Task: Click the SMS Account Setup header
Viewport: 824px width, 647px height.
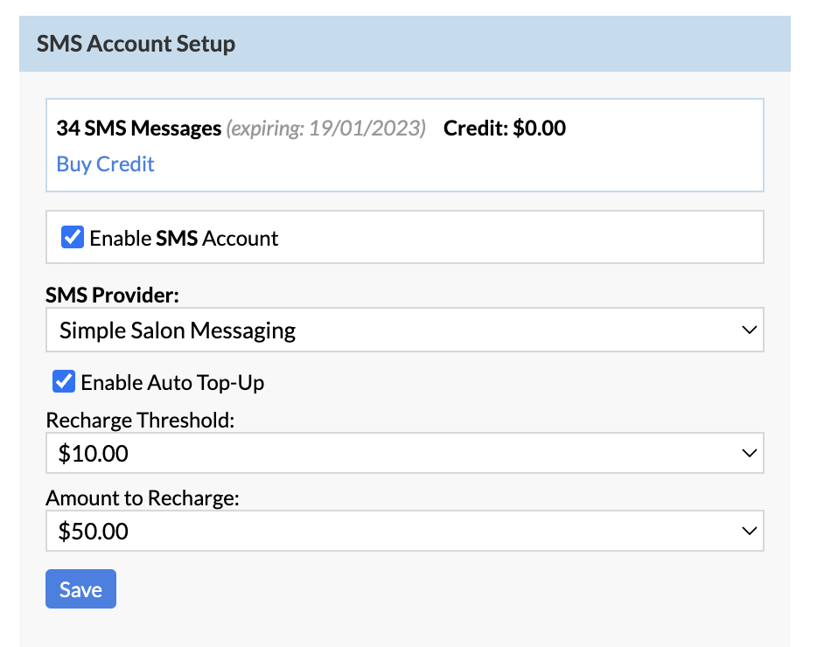Action: click(x=135, y=43)
